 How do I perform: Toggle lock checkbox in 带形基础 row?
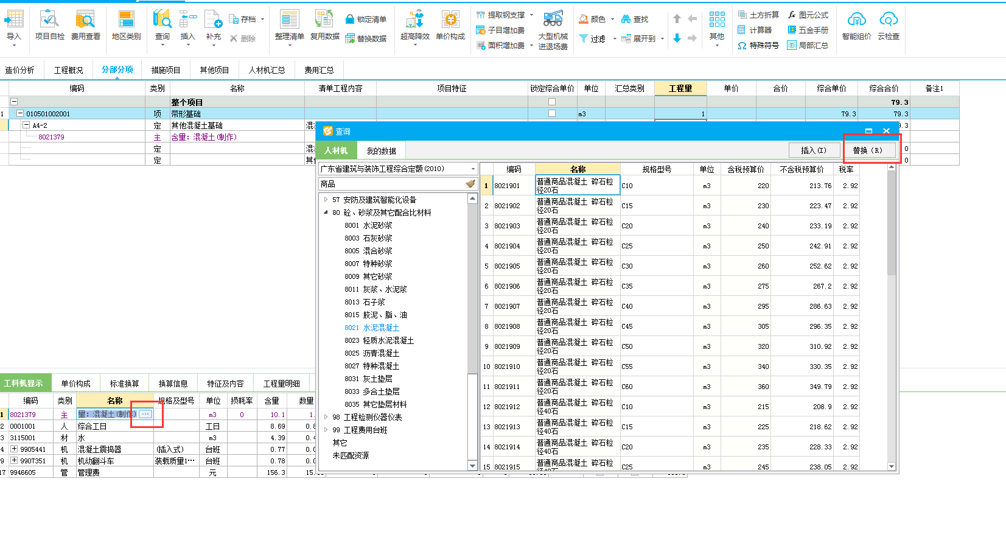552,113
